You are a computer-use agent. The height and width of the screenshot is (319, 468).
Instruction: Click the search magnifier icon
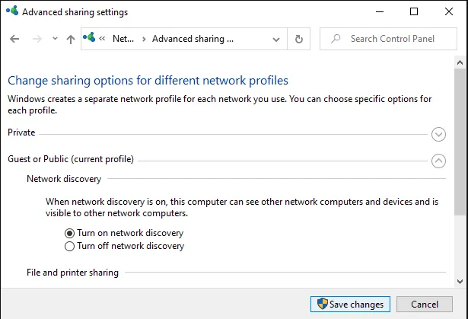click(336, 39)
